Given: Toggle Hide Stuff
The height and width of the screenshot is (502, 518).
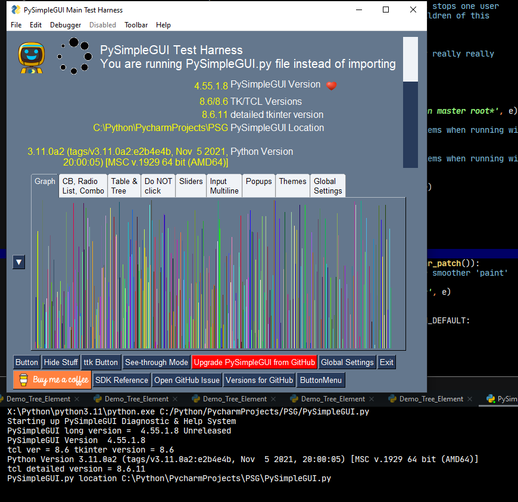Looking at the screenshot, I should (x=60, y=362).
